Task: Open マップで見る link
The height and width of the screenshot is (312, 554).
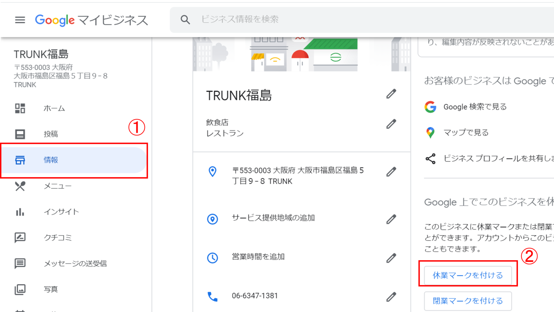Action: point(466,132)
